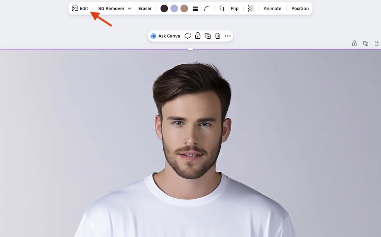The width and height of the screenshot is (381, 237).
Task: Click the Ask Canva icon
Action: 153,36
